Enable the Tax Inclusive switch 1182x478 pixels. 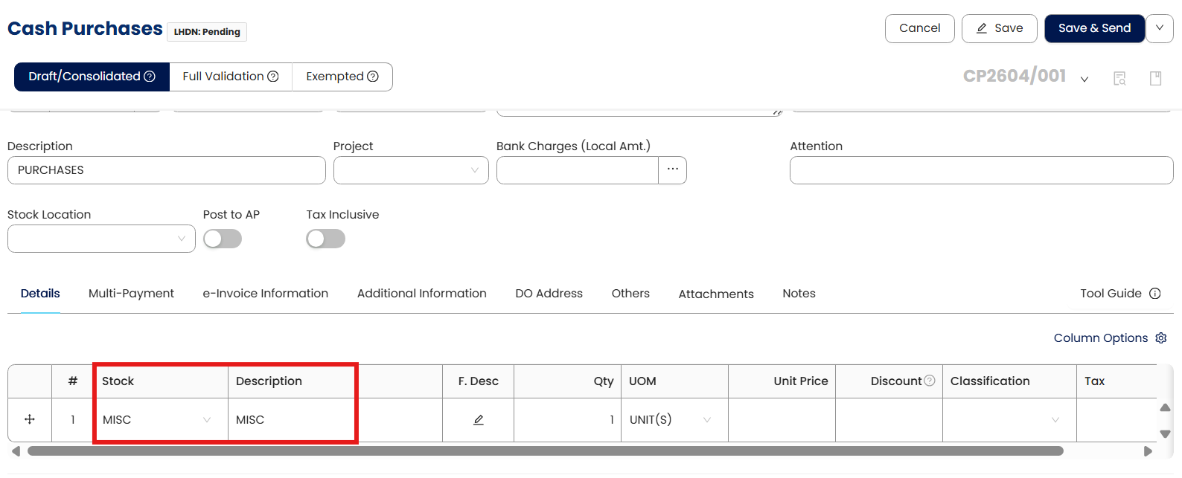click(326, 239)
